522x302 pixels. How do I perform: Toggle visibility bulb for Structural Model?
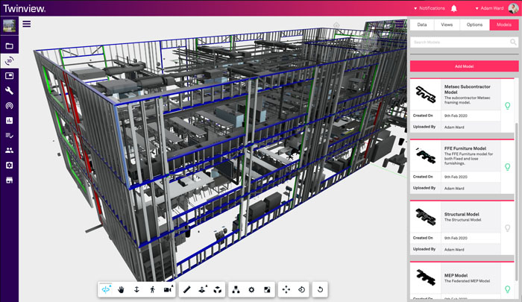pos(507,227)
